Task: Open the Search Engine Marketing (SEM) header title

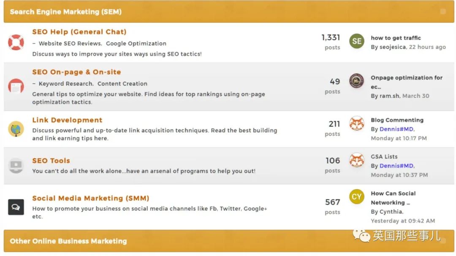Action: [x=65, y=12]
